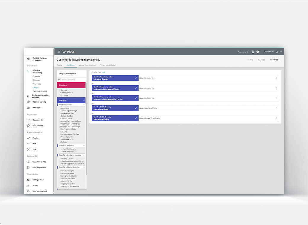Collapse the Customer Profile group
This screenshot has height=225, width=308.
84,105
